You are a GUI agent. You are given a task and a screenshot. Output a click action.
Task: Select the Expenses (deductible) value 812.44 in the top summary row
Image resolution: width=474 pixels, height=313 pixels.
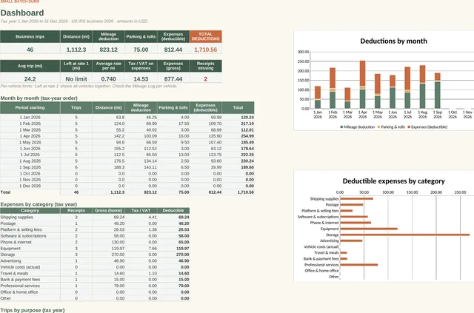[173, 50]
